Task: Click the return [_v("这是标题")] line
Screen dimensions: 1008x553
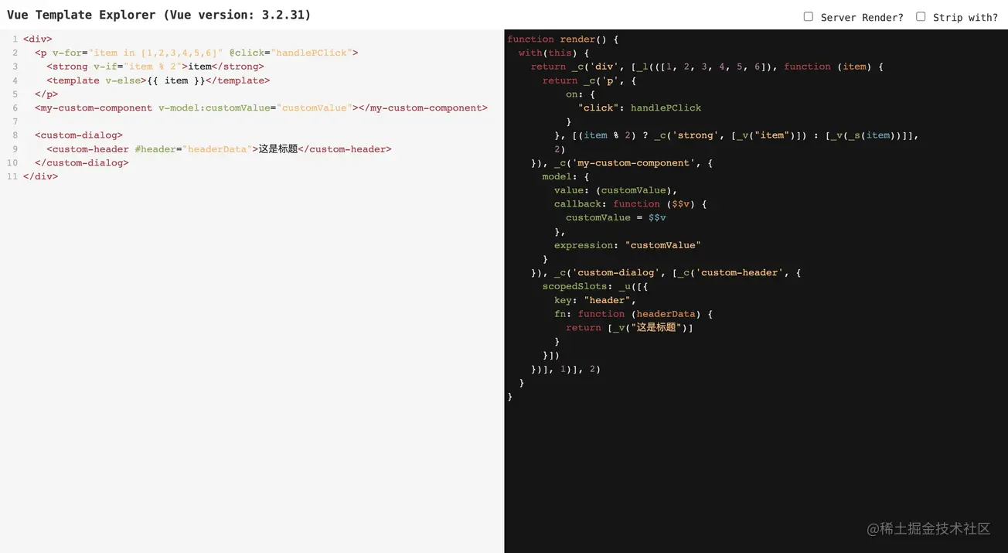Action: 630,328
